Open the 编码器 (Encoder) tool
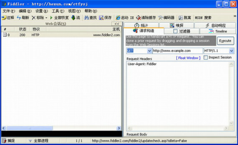This screenshot has height=145, width=238. point(161,18)
